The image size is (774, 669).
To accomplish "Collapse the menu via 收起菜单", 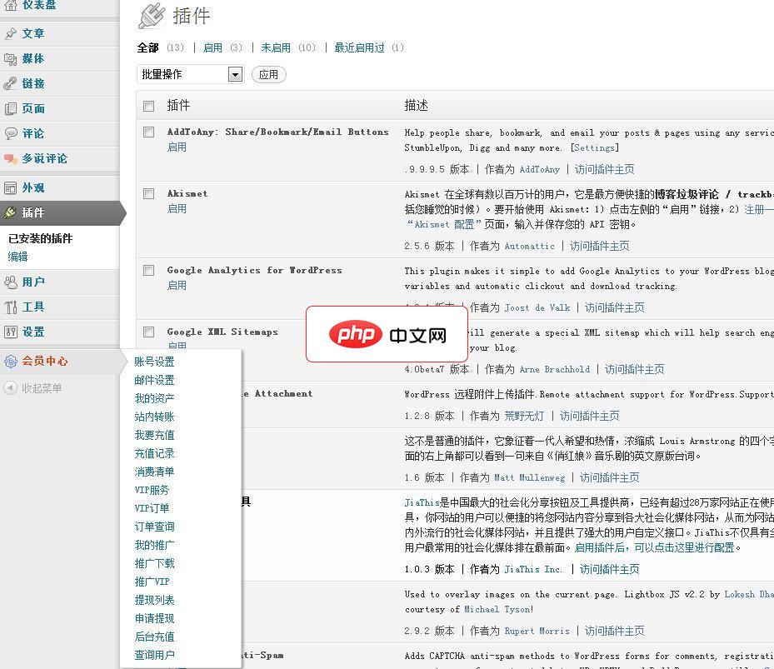I will (x=12, y=388).
